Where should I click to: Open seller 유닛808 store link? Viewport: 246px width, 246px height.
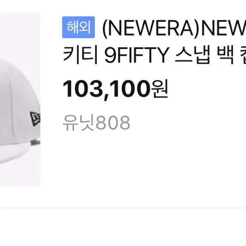tap(96, 123)
